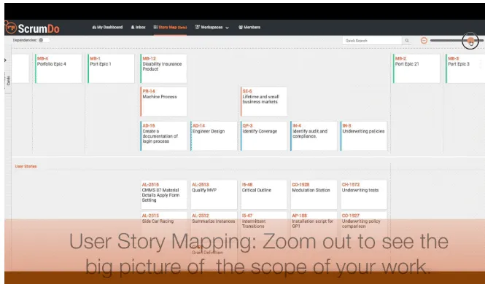Open card AL-2515 Side Car Racing
This screenshot has height=284, width=485.
click(x=164, y=225)
